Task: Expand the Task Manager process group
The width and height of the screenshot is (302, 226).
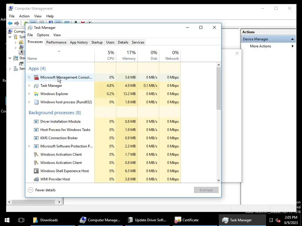Action: point(29,86)
